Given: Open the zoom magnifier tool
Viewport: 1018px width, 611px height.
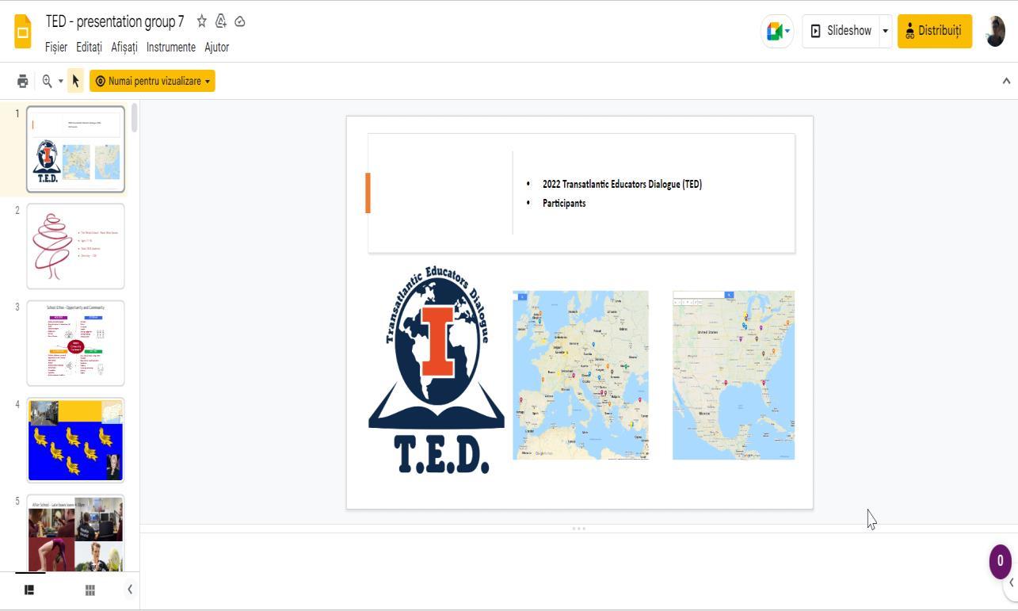Looking at the screenshot, I should point(47,81).
